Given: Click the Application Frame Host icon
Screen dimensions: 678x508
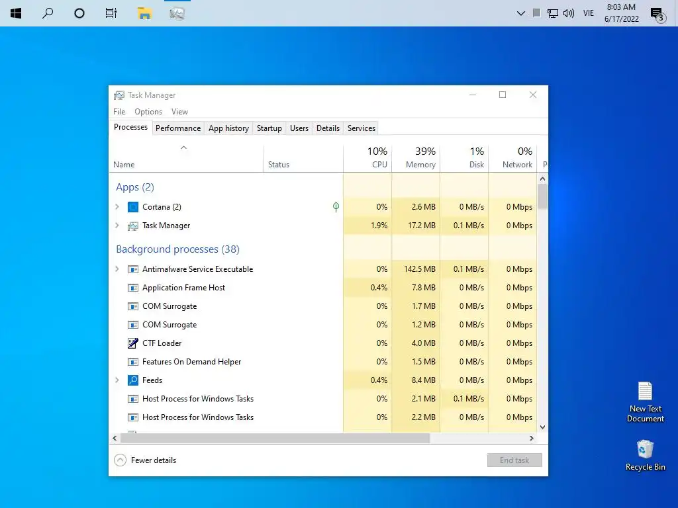Looking at the screenshot, I should [x=132, y=288].
